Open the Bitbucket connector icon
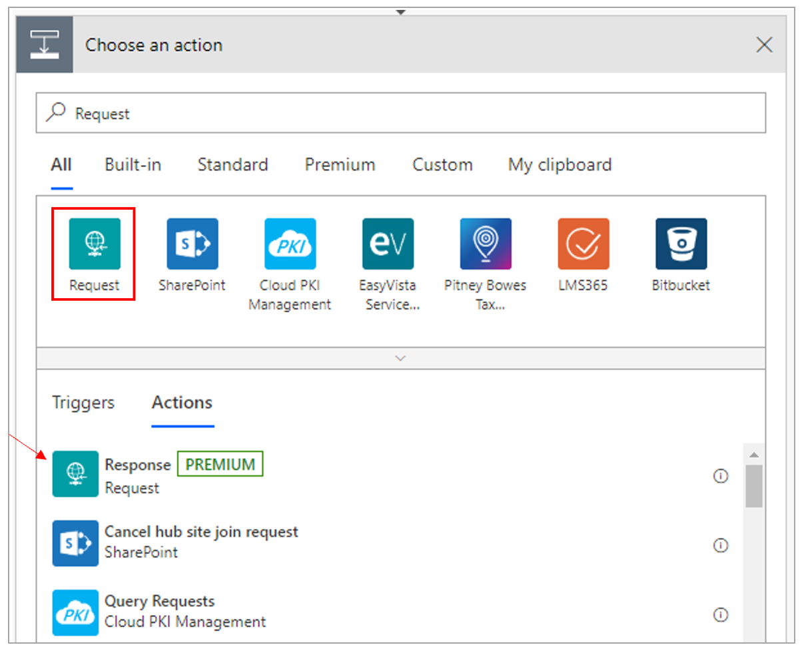The image size is (804, 653). (681, 244)
